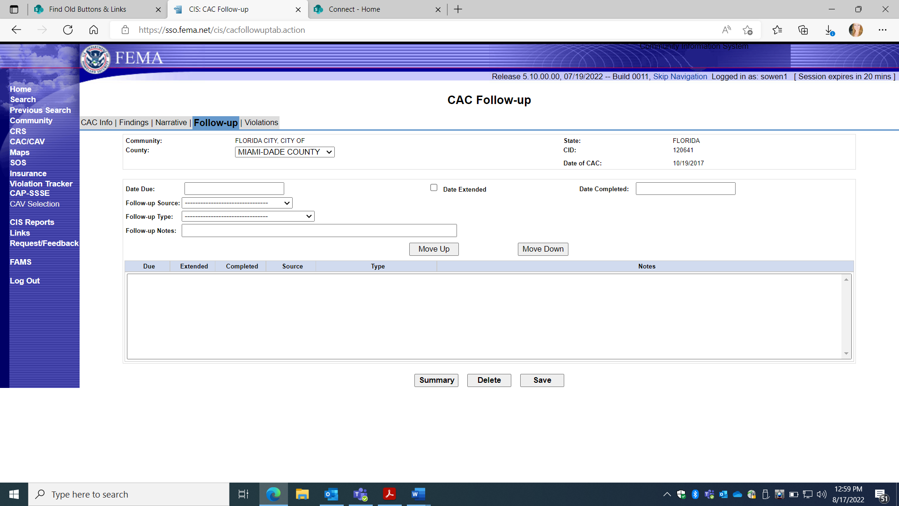This screenshot has height=506, width=899.
Task: Open the Downloads icon in toolbar
Action: [x=829, y=30]
